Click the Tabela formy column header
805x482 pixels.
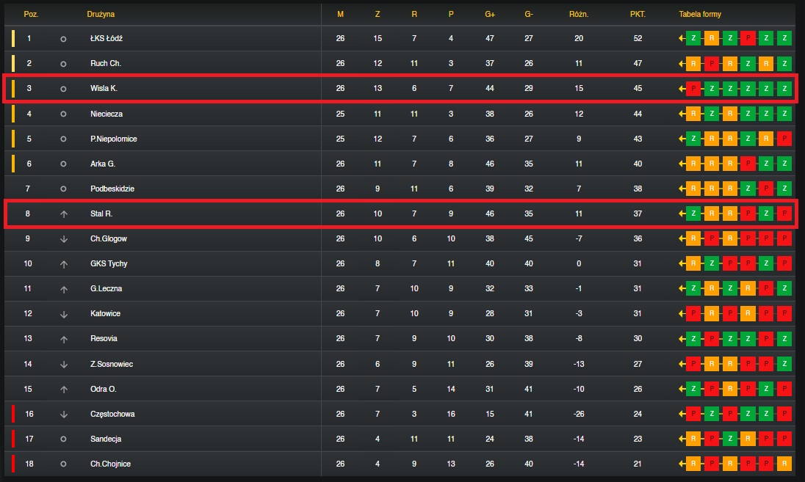[700, 15]
